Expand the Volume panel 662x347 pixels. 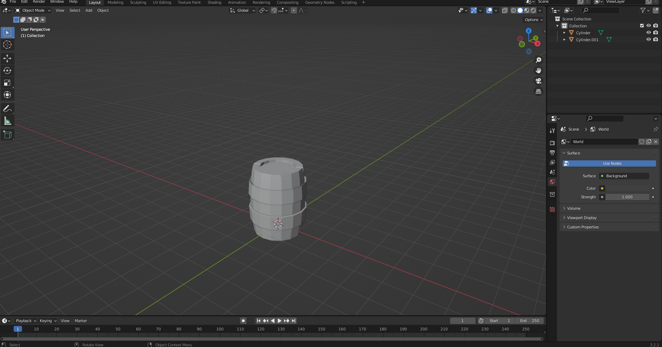pos(610,209)
